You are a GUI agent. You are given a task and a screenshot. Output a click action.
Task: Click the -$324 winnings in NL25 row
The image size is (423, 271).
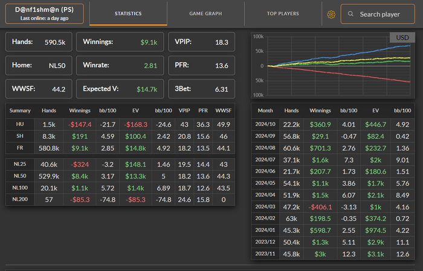80,164
